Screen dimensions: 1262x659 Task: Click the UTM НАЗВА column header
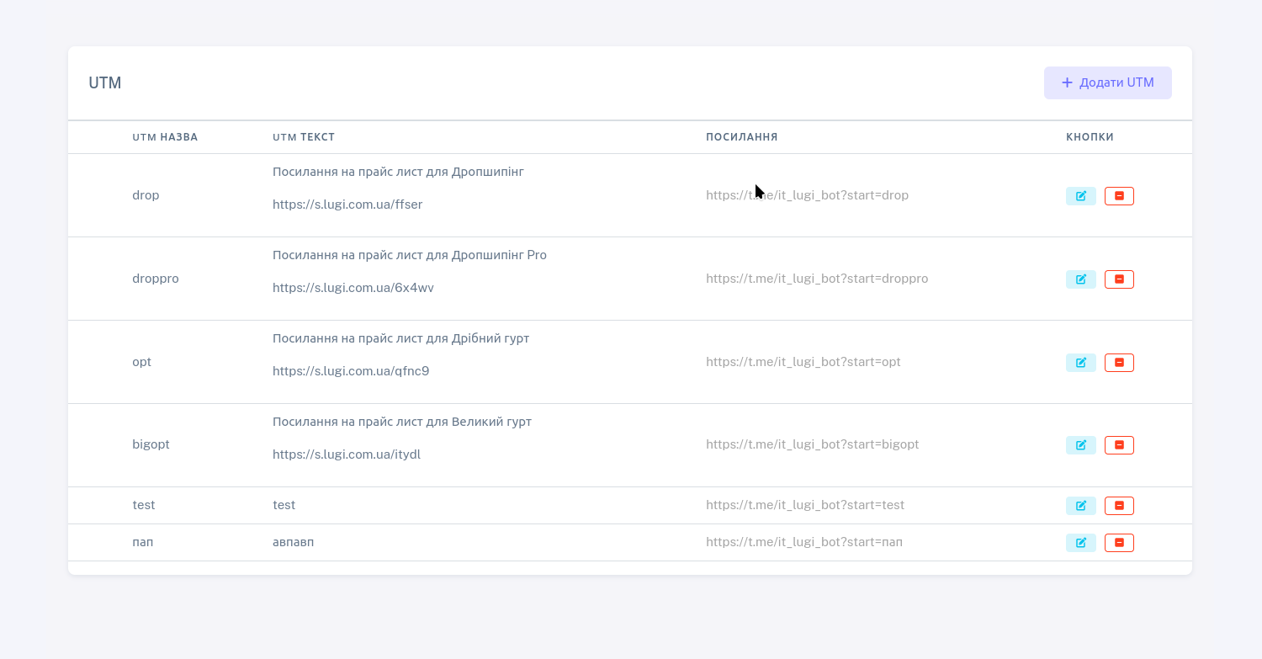tap(165, 137)
